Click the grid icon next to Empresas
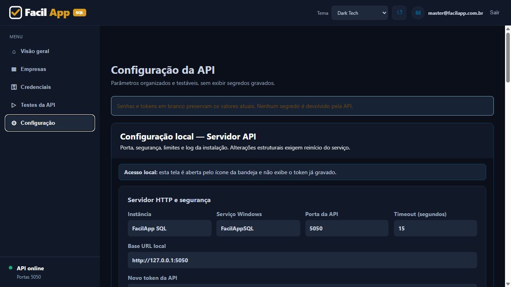 pos(14,69)
